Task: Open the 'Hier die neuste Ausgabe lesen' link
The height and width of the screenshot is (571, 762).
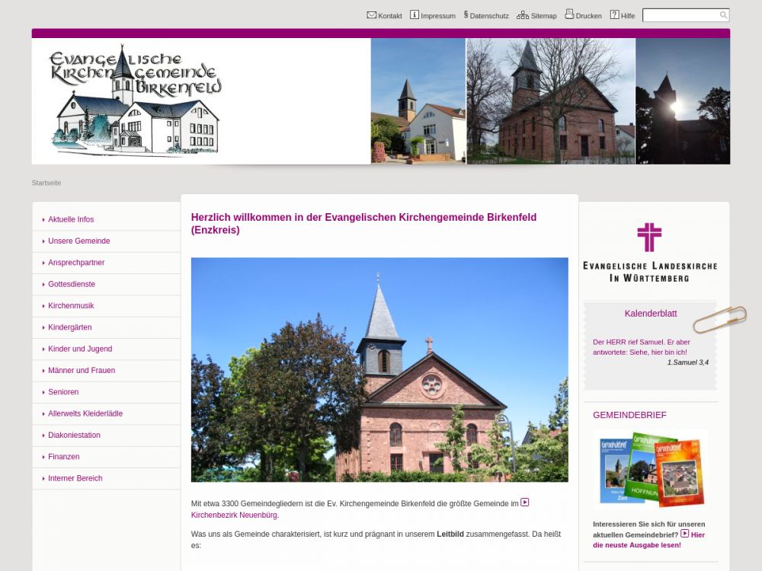Action: [648, 540]
